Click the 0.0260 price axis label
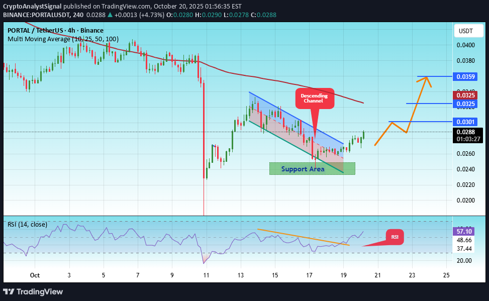The image size is (489, 301). pyautogui.click(x=465, y=154)
